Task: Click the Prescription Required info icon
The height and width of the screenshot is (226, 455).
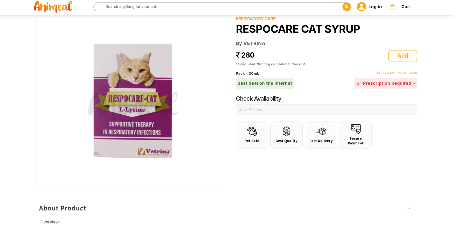Action: click(414, 83)
